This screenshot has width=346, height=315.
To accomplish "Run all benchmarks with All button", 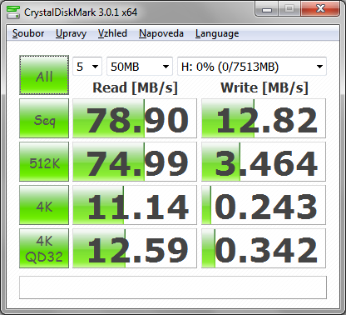I will [x=44, y=75].
